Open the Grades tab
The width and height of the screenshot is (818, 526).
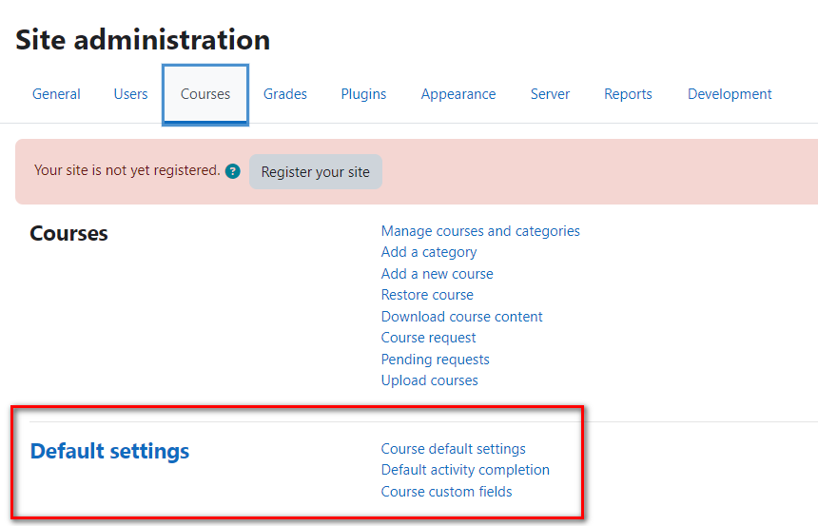[x=284, y=94]
